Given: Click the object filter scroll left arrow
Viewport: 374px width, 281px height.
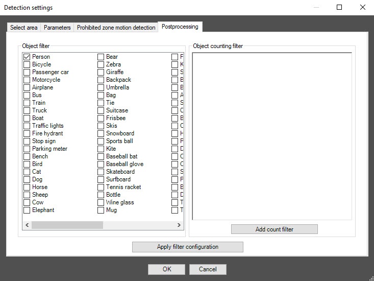Looking at the screenshot, I should [27, 225].
